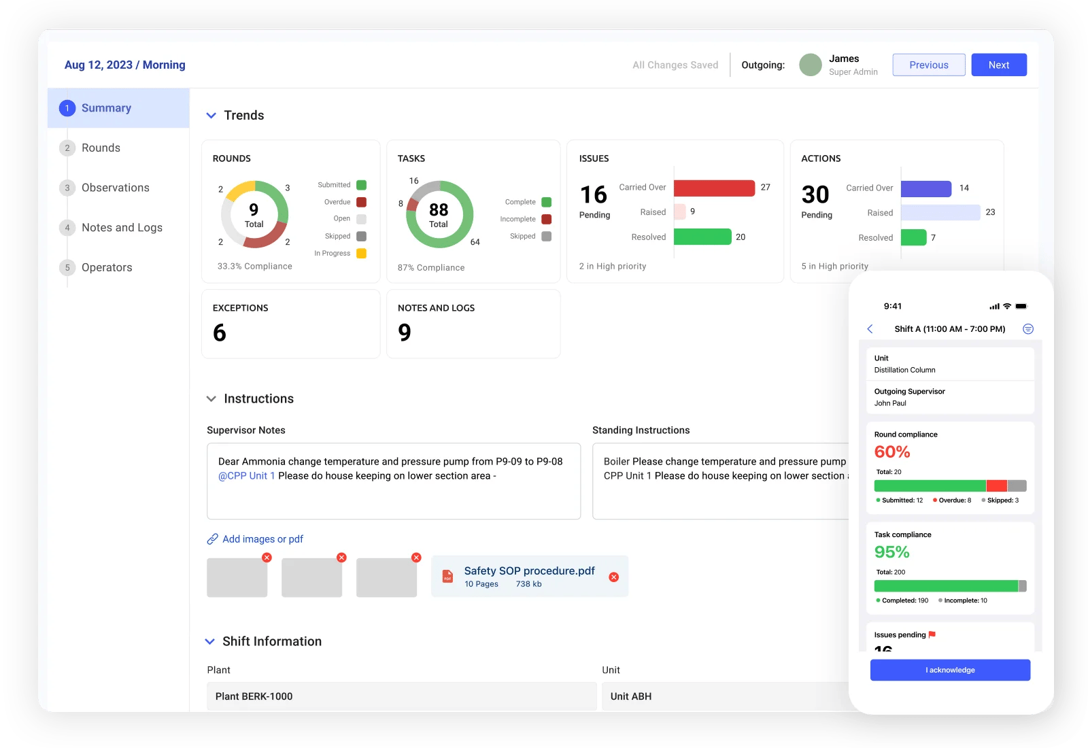This screenshot has height=748, width=1088.
Task: Tap 'John Paul' on phone
Action: coord(890,403)
